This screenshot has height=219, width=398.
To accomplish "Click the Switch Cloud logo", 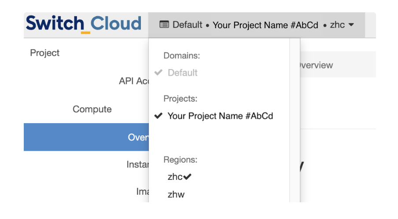I will click(84, 24).
